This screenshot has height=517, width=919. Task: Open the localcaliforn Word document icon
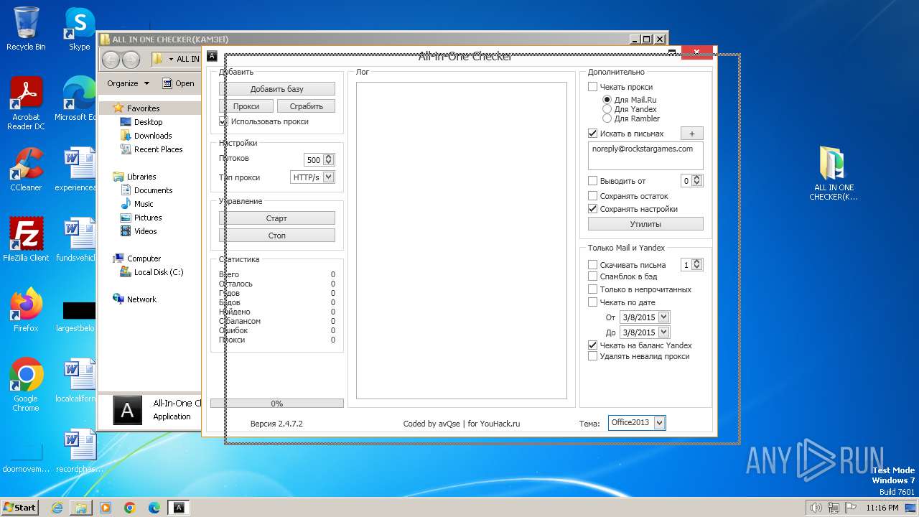(x=76, y=381)
